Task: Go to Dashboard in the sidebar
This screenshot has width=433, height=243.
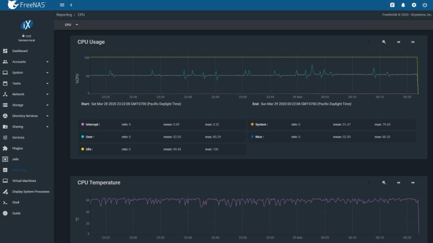Action: tap(20, 51)
